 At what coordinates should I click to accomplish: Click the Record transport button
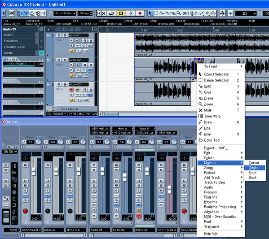point(140,13)
